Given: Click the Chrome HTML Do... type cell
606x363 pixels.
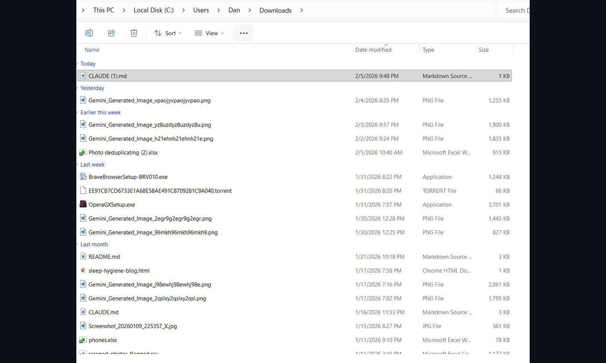Looking at the screenshot, I should pos(446,270).
